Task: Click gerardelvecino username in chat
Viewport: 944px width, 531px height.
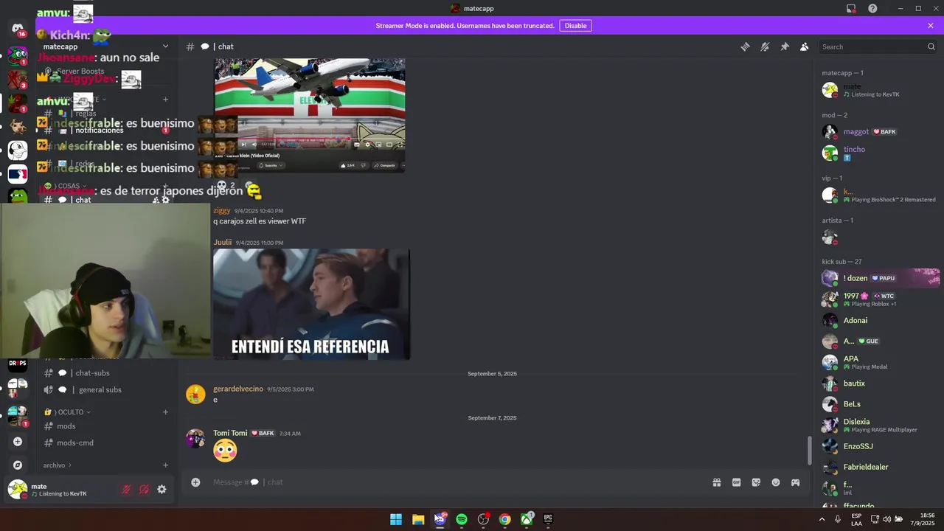Action: coord(238,389)
